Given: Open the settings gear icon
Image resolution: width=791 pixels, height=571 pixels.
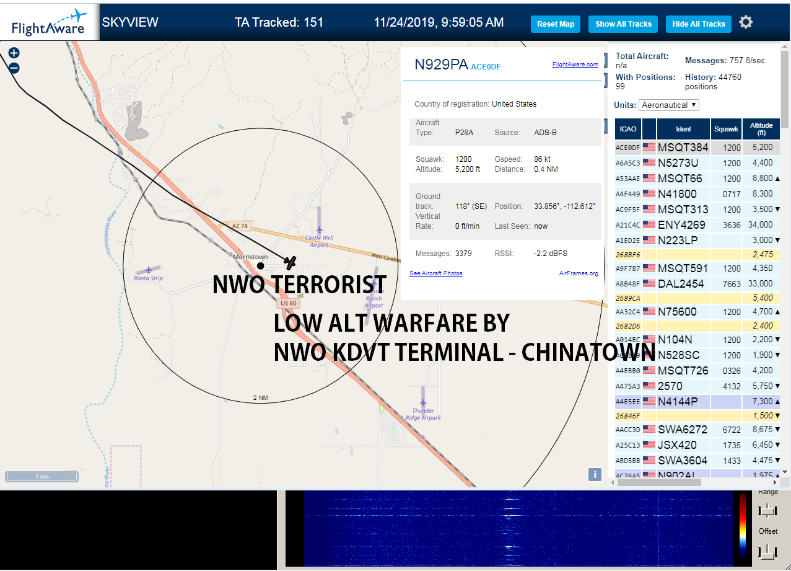Looking at the screenshot, I should [746, 22].
